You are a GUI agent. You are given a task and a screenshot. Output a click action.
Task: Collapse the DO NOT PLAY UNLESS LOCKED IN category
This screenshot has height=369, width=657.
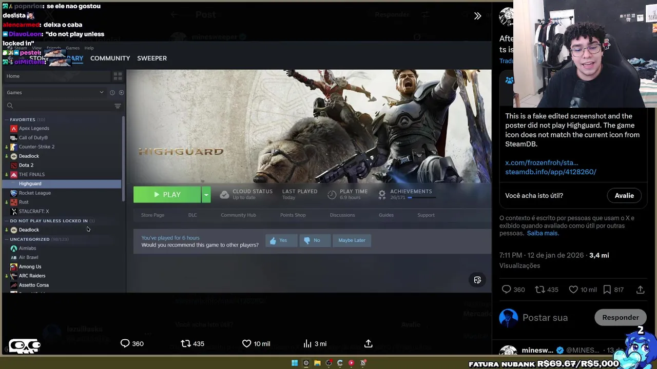pyautogui.click(x=6, y=221)
